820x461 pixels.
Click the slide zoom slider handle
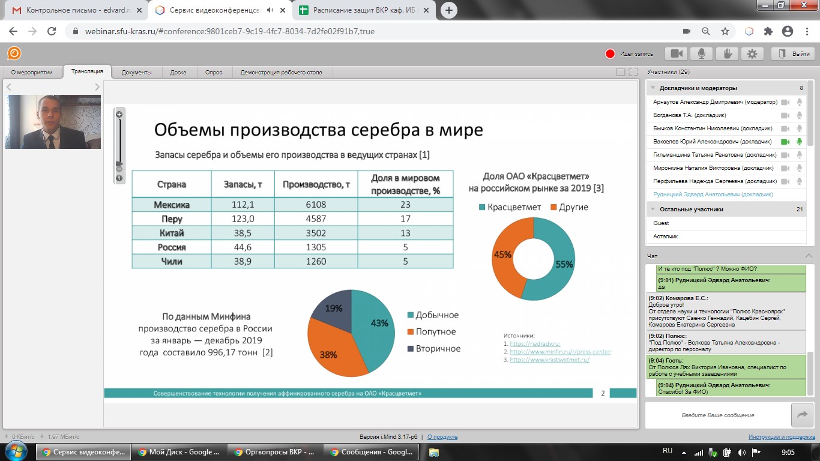(x=119, y=163)
